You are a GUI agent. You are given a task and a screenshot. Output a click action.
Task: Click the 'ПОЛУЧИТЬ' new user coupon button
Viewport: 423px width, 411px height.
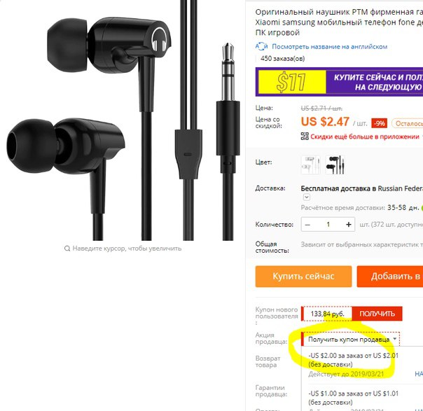pyautogui.click(x=377, y=314)
